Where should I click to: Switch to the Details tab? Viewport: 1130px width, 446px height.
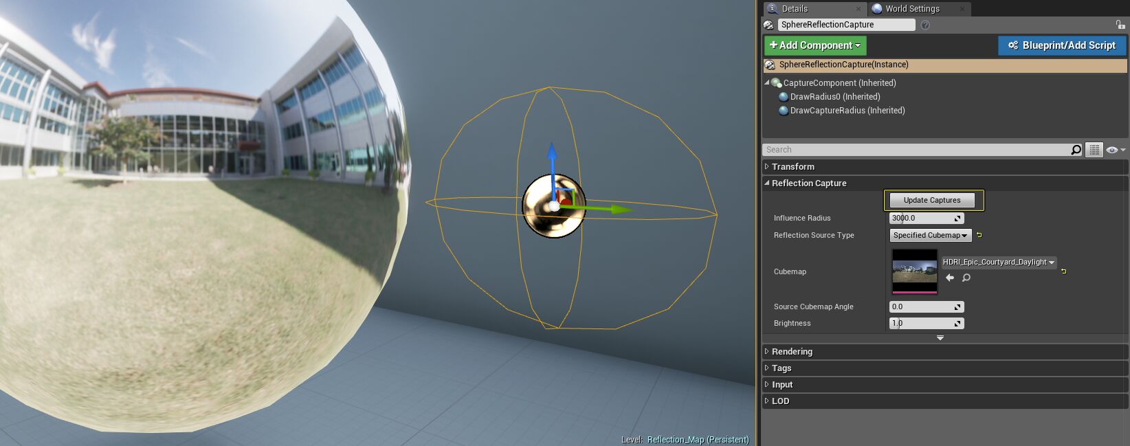(x=815, y=8)
